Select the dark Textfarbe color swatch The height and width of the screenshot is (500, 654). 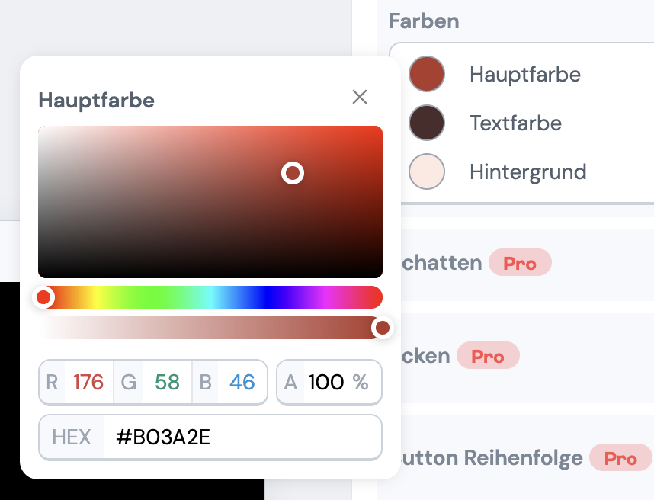pyautogui.click(x=427, y=123)
